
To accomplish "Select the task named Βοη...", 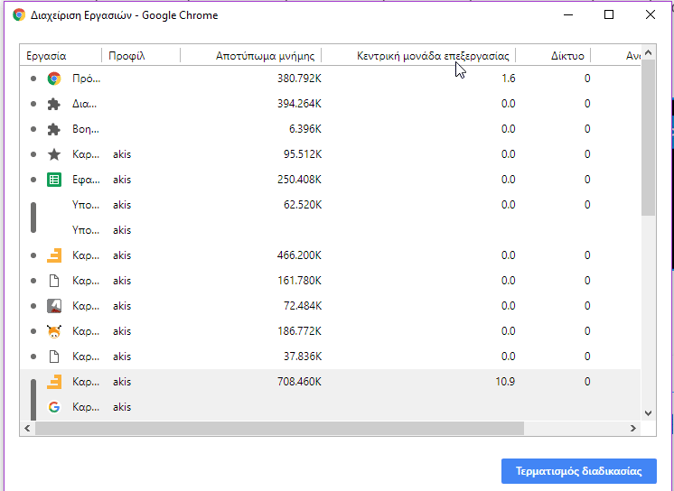I will (86, 129).
